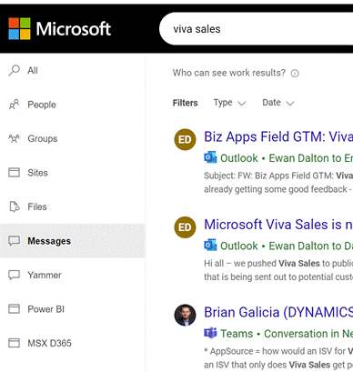This screenshot has height=372, width=353.
Task: Click the Teams icon under Brian Galicia
Action: click(210, 333)
